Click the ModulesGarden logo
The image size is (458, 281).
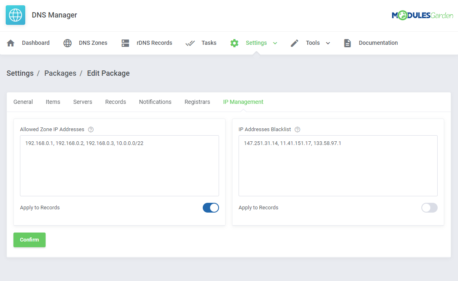click(x=422, y=15)
